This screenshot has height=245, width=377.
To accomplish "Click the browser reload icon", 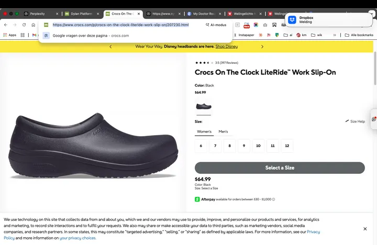I will tap(24, 25).
